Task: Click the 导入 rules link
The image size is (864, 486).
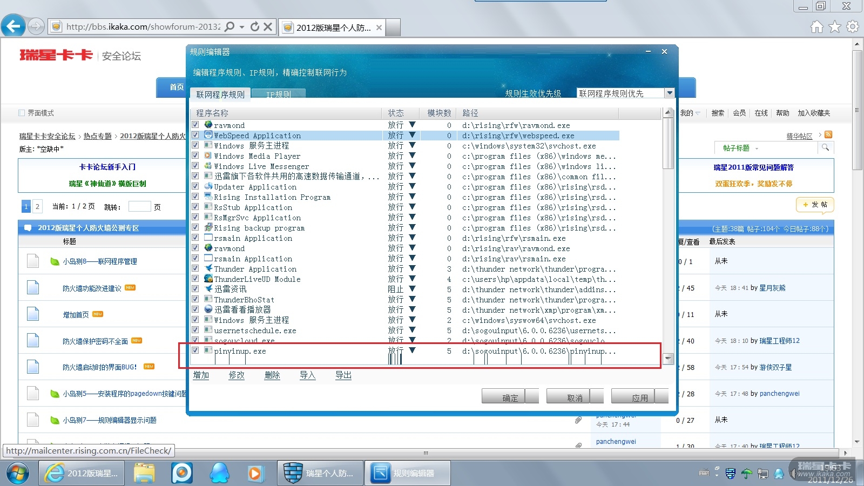Action: point(308,375)
